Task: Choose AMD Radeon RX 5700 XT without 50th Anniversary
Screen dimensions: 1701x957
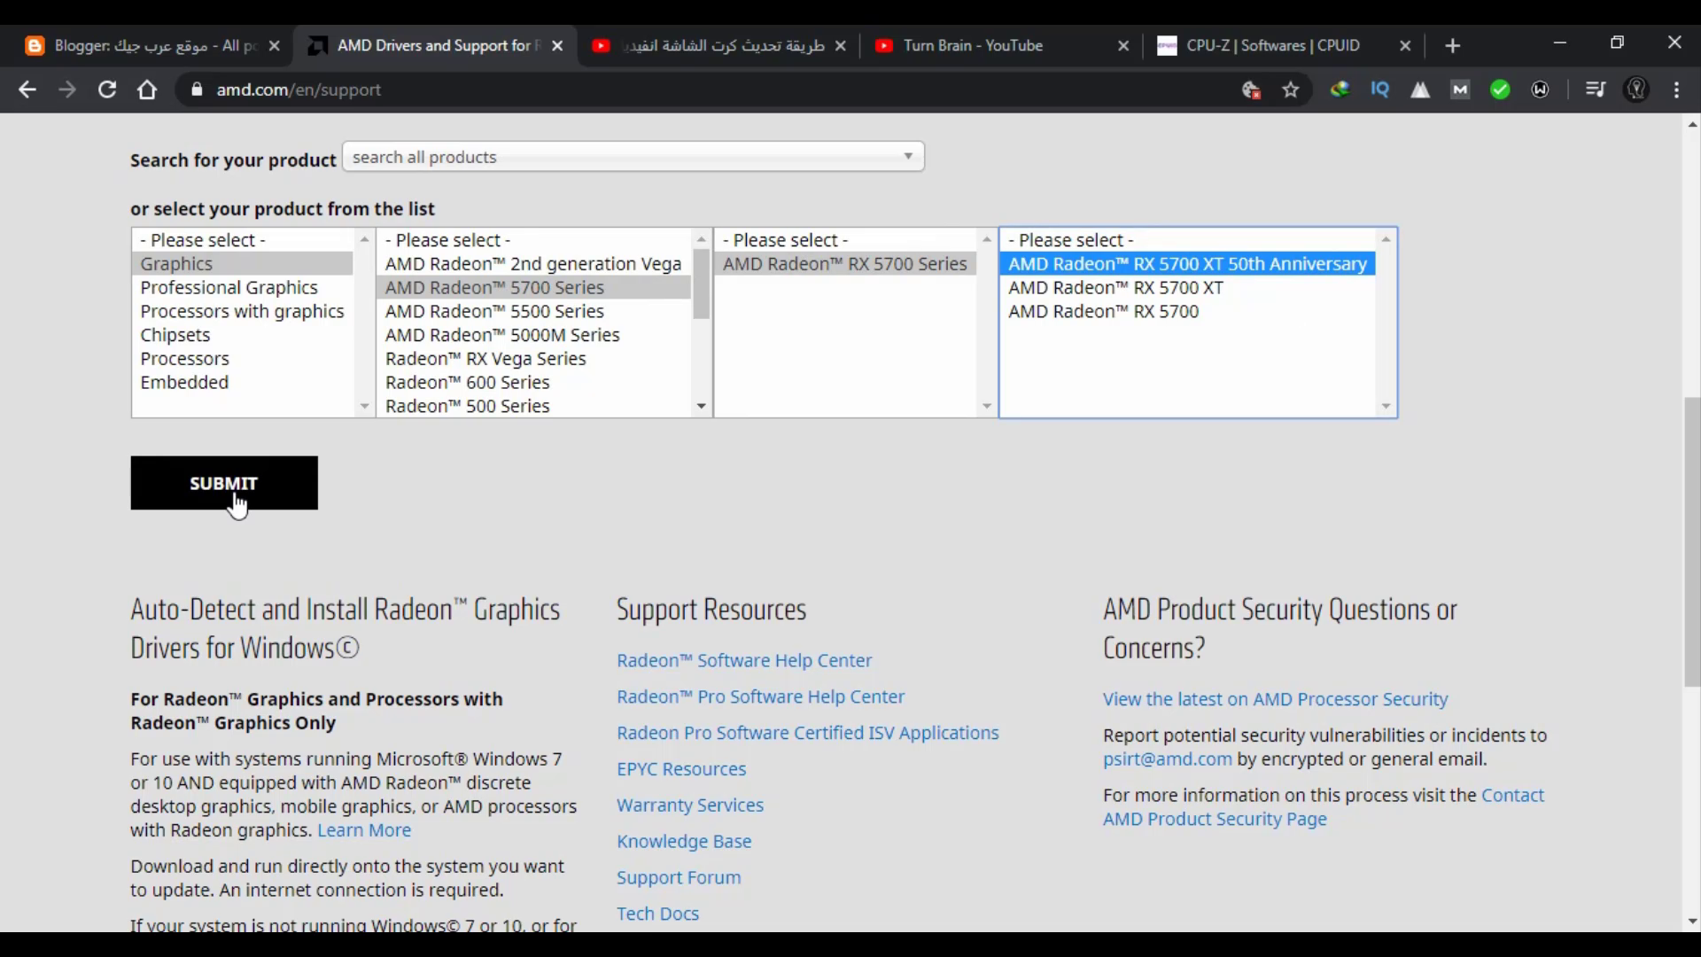Action: coord(1187,288)
